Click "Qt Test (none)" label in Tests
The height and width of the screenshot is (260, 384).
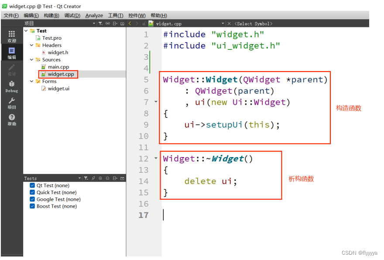[x=53, y=185]
